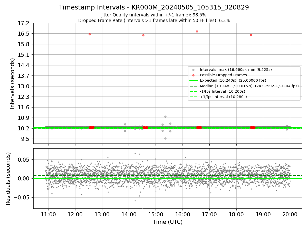Click the x-axis tick label '11:00'

click(48, 214)
